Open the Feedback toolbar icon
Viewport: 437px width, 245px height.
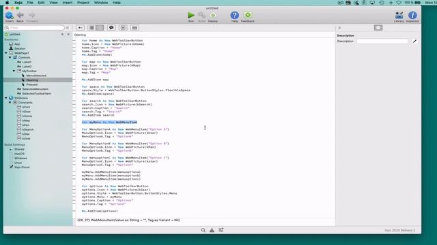pyautogui.click(x=247, y=16)
